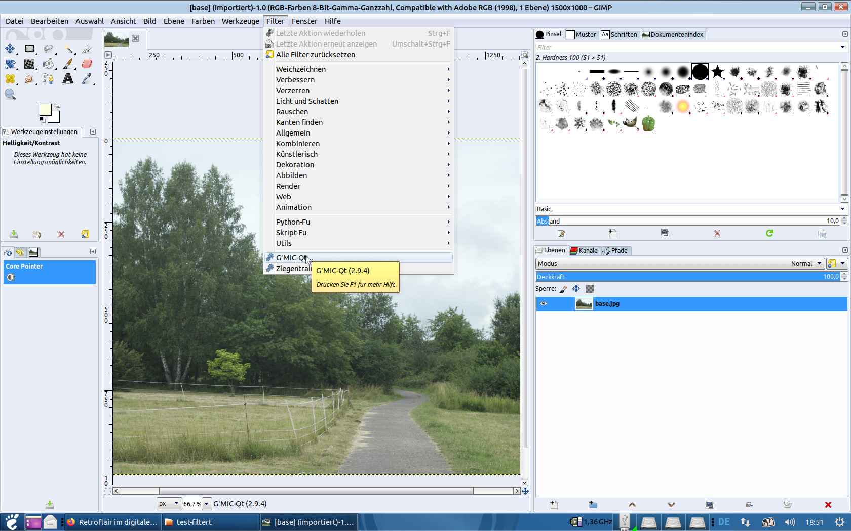Delete tool preset in tool options
This screenshot has height=531, width=851.
tap(61, 234)
